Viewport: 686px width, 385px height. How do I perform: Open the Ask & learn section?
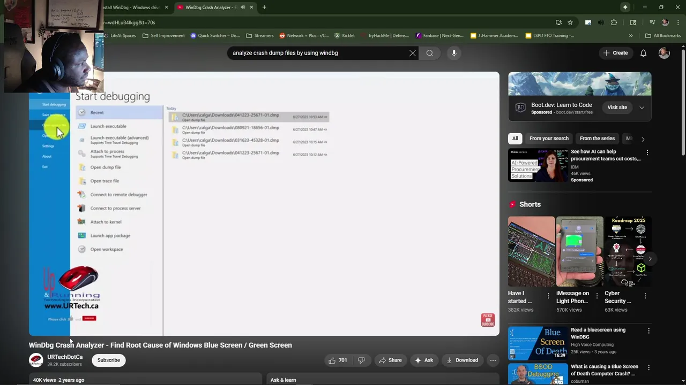tap(283, 380)
